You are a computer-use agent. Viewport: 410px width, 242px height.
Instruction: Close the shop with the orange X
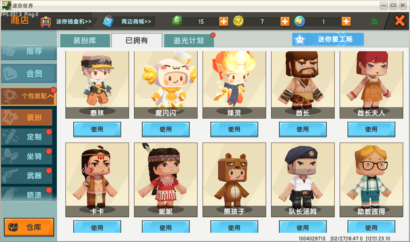coord(399,21)
